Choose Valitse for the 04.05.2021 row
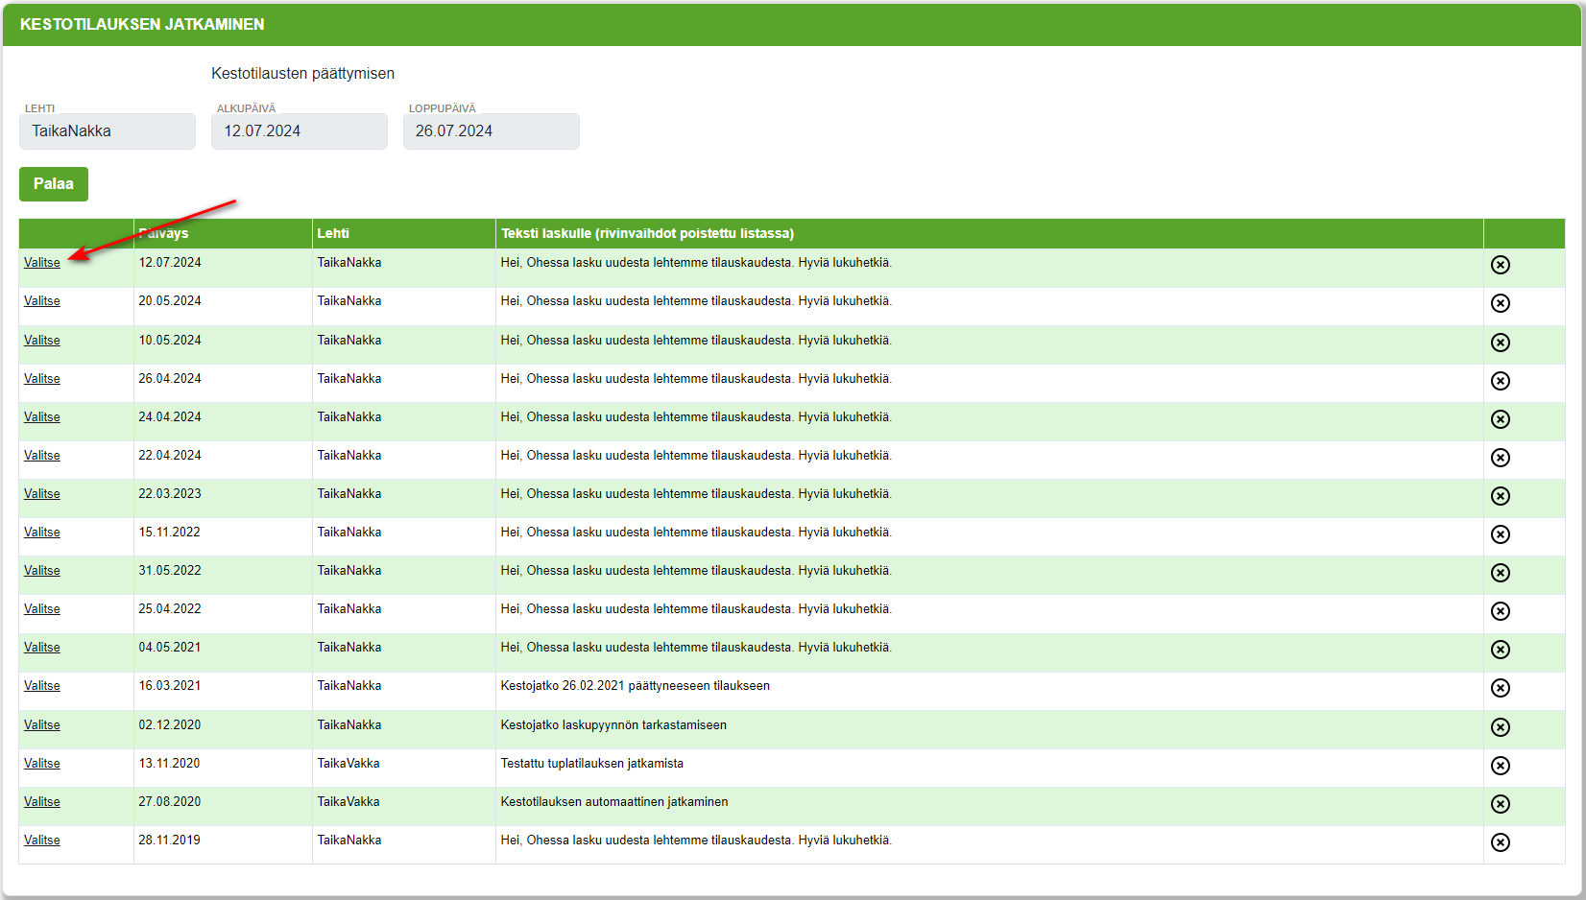The width and height of the screenshot is (1586, 900). [x=42, y=648]
